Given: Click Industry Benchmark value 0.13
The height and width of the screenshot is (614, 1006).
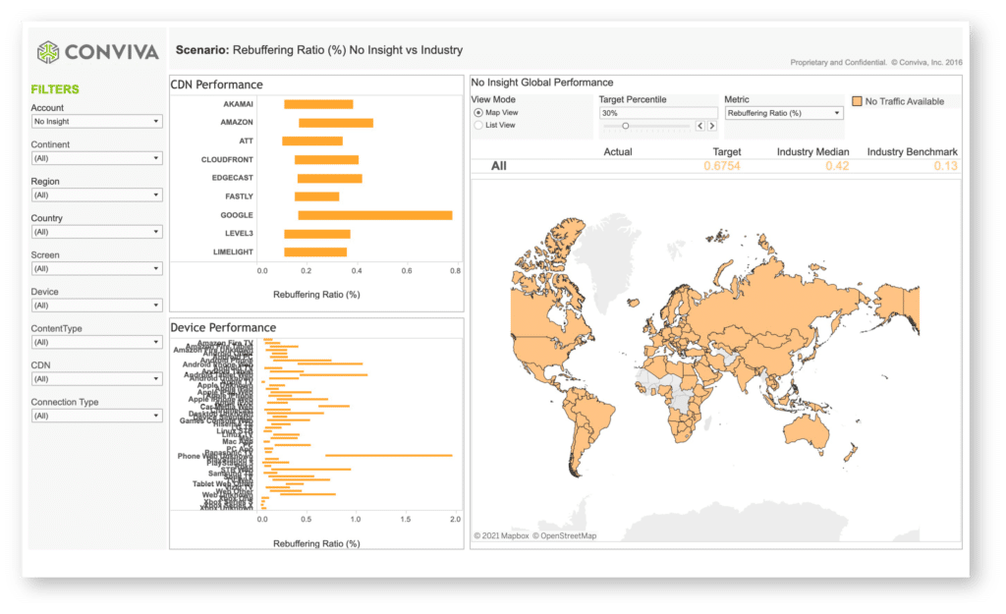Looking at the screenshot, I should tap(946, 166).
